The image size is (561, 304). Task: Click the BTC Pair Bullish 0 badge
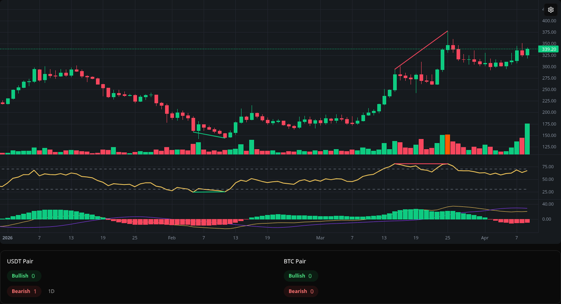click(301, 276)
